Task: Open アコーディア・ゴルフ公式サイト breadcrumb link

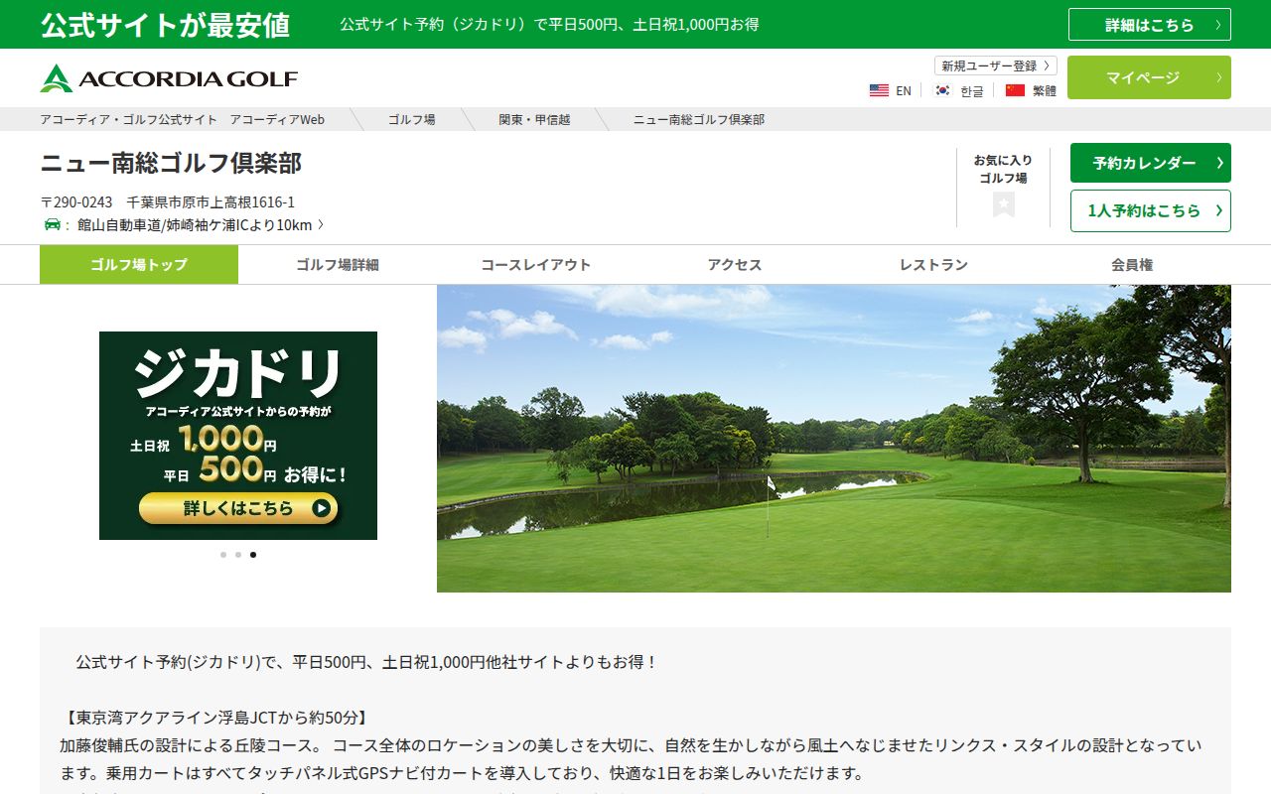Action: [x=182, y=119]
